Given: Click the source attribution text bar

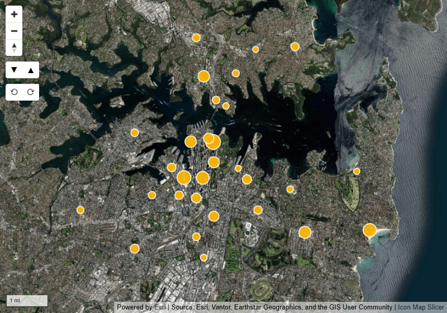Looking at the screenshot, I should pos(280,307).
